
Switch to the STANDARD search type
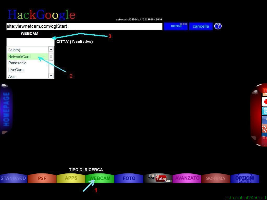14,178
